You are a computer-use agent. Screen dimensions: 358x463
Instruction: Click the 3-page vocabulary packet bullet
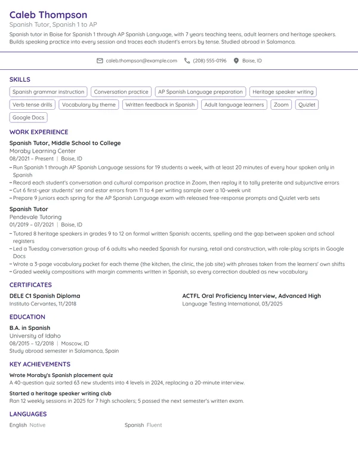pos(177,264)
